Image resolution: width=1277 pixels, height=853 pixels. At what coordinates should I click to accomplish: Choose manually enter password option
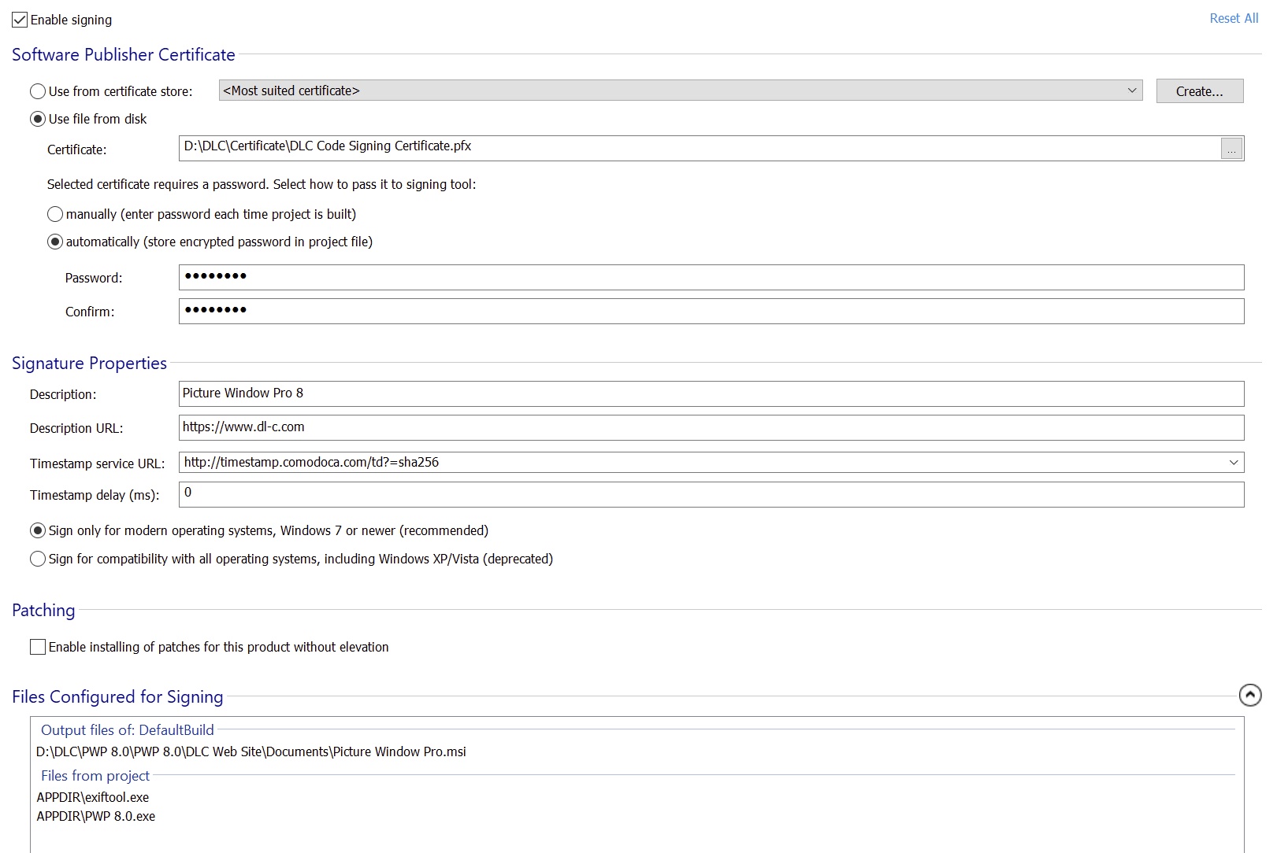[55, 214]
